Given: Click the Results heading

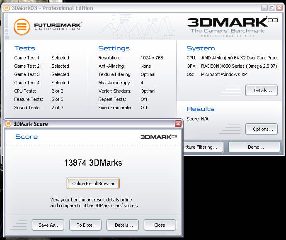Looking at the screenshot, I should pos(200,109).
